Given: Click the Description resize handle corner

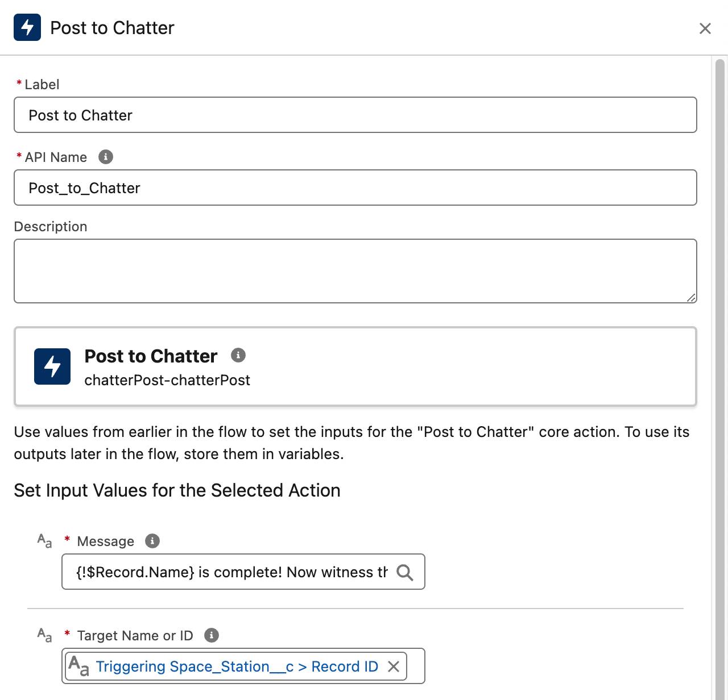Looking at the screenshot, I should 691,297.
